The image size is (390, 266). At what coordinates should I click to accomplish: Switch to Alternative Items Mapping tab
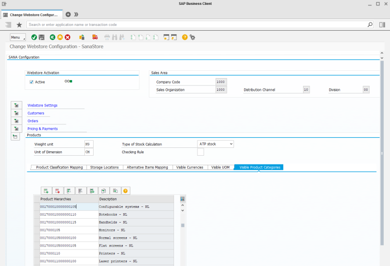click(148, 167)
